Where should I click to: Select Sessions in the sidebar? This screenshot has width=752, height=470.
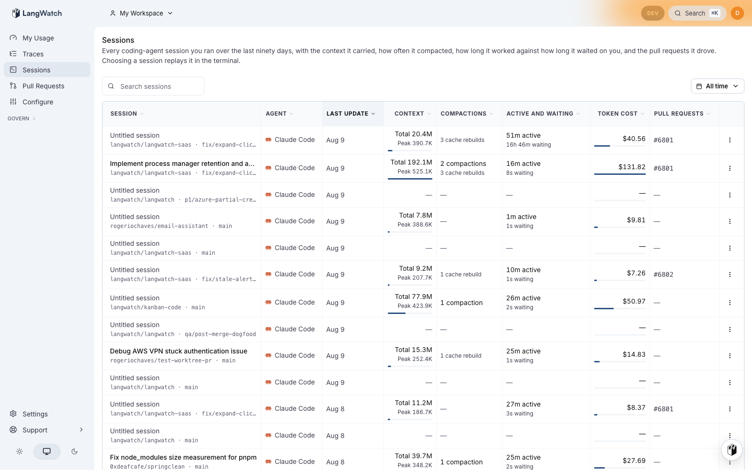pyautogui.click(x=47, y=70)
